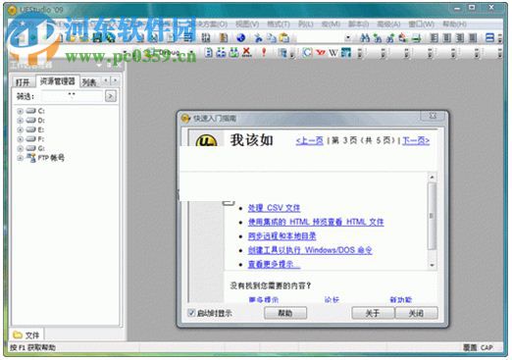The image size is (512, 360).
Task: Expand the E: drive node
Action: [20, 129]
